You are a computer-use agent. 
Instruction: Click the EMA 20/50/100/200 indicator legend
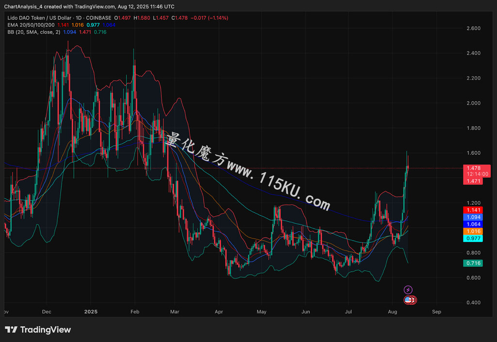click(31, 25)
